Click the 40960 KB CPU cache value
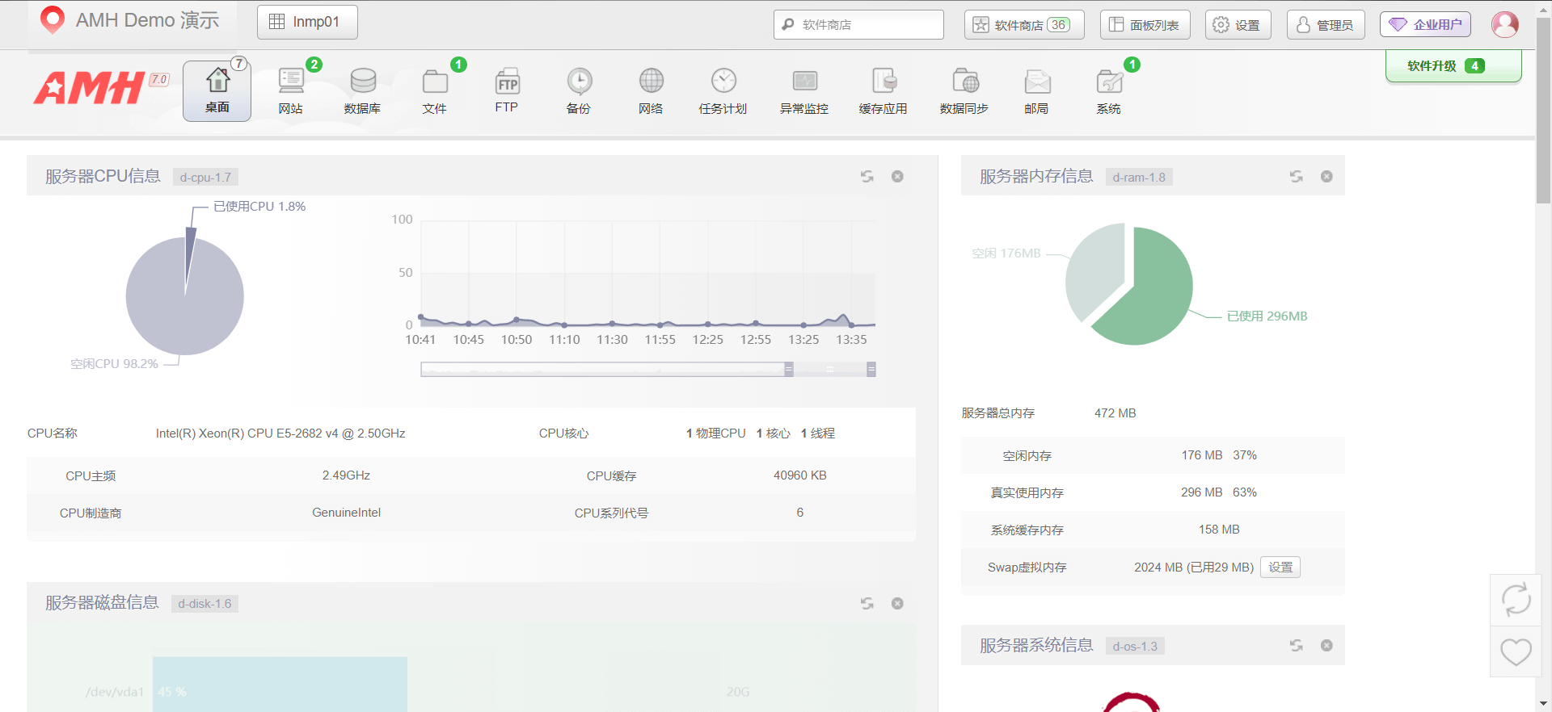 [x=800, y=475]
